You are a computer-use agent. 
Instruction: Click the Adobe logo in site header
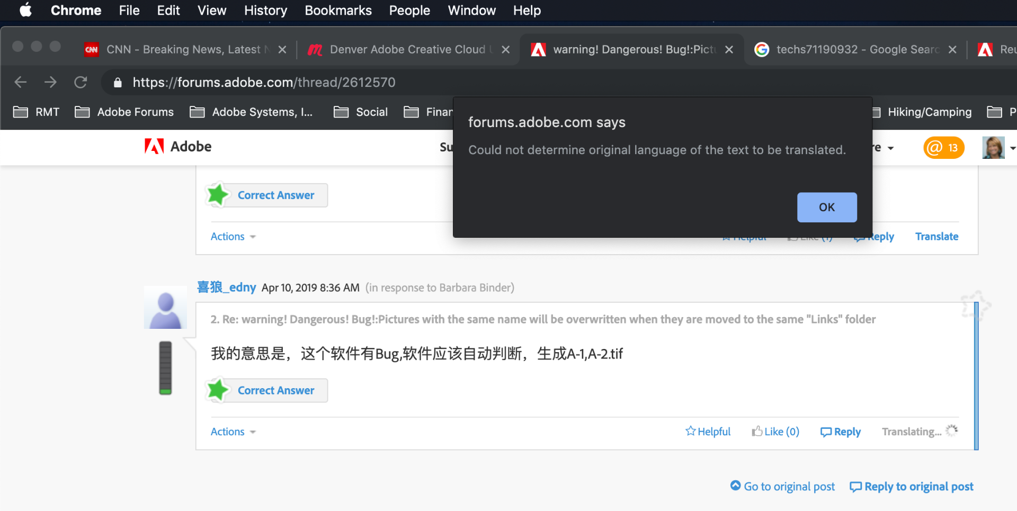[178, 146]
